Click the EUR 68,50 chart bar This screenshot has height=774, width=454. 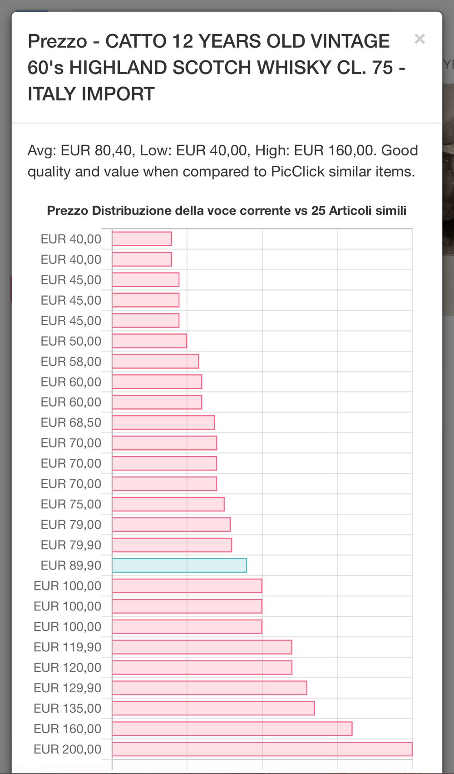click(x=163, y=422)
